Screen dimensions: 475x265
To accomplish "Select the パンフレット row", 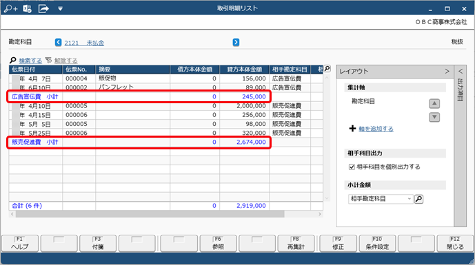I will (166, 87).
